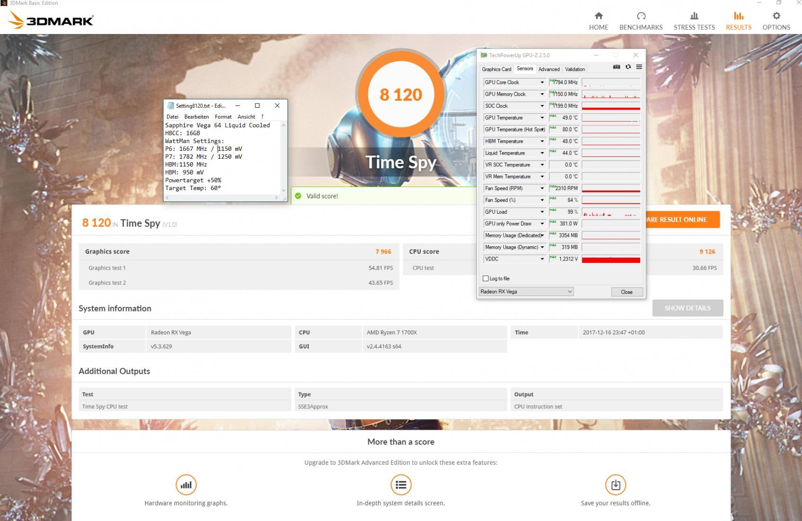
Task: Open the Validation tab in GPU-Z
Action: click(x=575, y=69)
